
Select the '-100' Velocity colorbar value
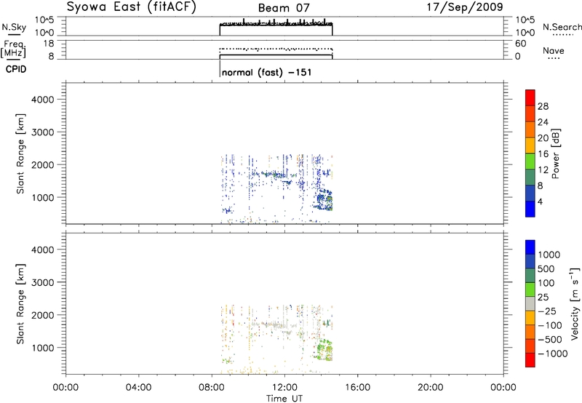[x=550, y=325]
